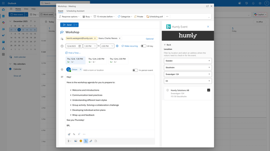Open the Busy status dropdown

[87, 16]
